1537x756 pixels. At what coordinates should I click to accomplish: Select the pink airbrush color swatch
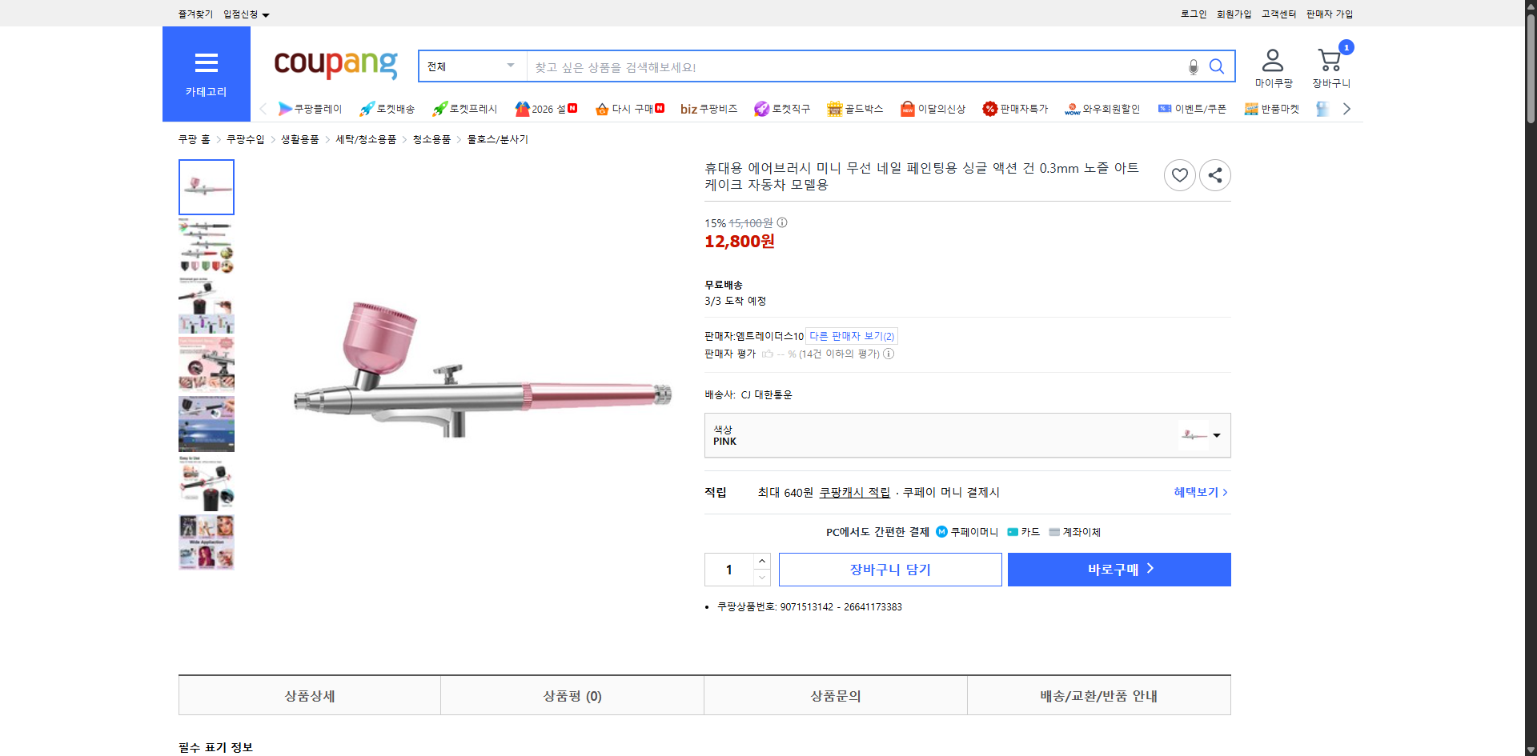pos(1194,434)
